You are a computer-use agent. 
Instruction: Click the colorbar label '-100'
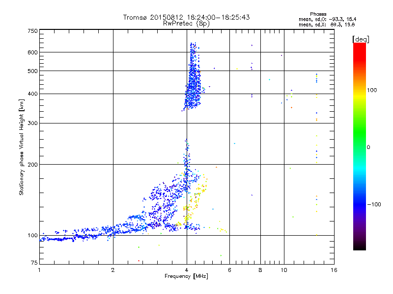coord(374,204)
